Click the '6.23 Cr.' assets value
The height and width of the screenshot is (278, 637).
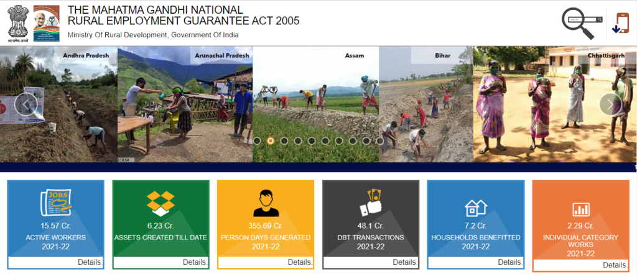pyautogui.click(x=160, y=226)
